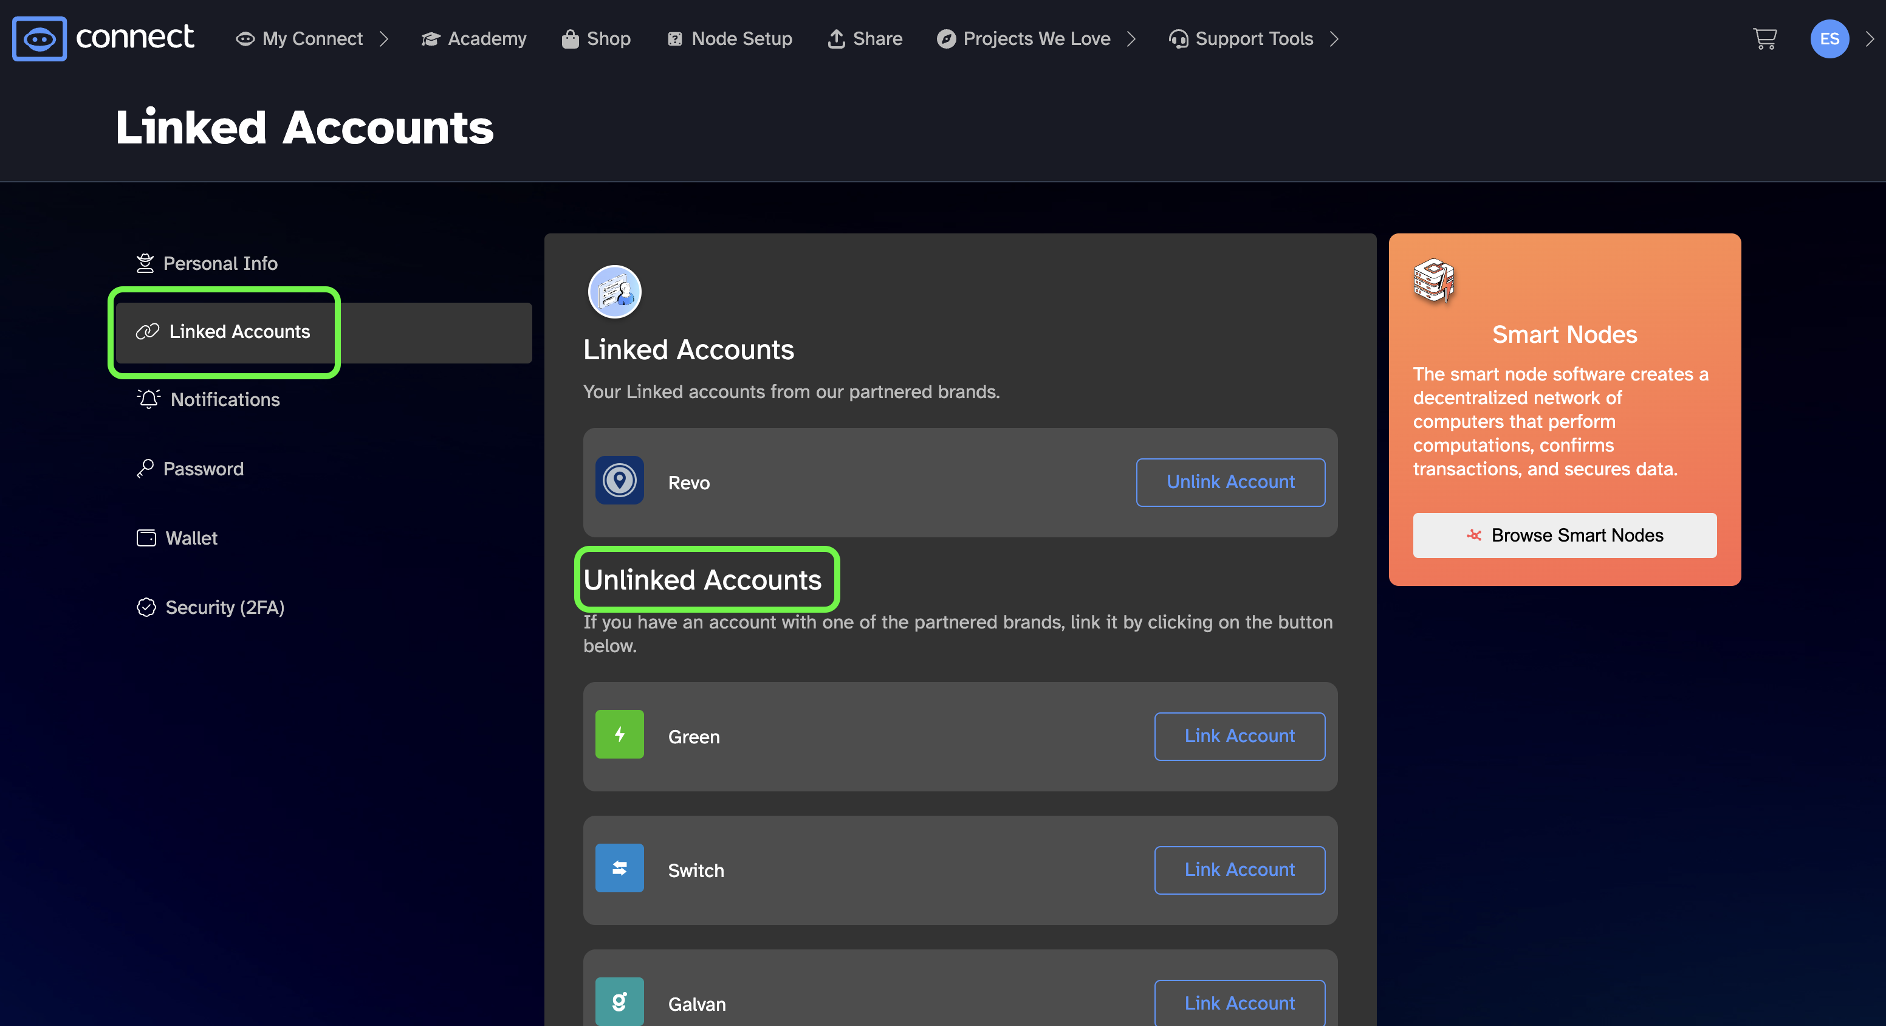Click the ES user avatar
Viewport: 1886px width, 1026px height.
1829,39
